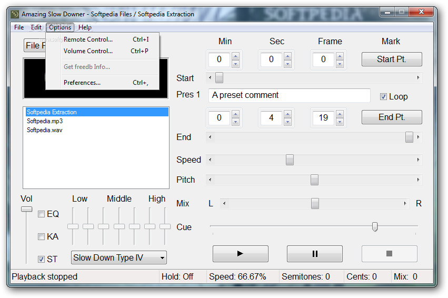
Task: Click the Cue position slider handle
Action: (x=375, y=226)
